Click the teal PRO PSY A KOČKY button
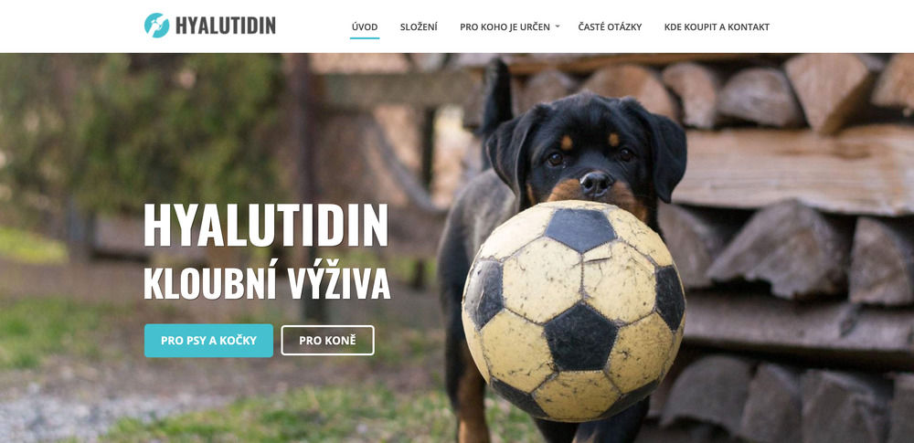The width and height of the screenshot is (914, 443). pos(208,341)
